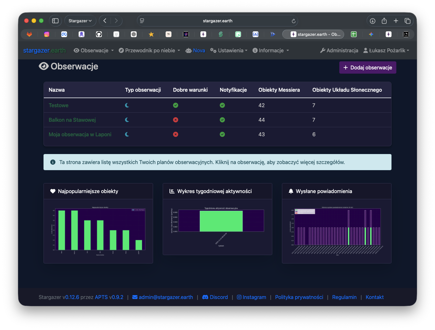
Task: Open the Łukasz Pożarlik user dropdown
Action: (x=386, y=50)
